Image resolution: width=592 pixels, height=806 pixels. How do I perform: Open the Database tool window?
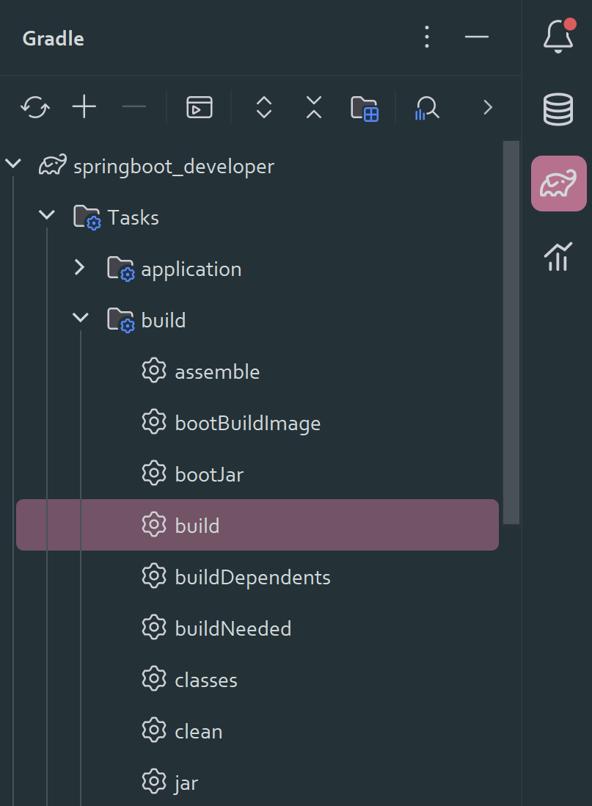click(558, 110)
